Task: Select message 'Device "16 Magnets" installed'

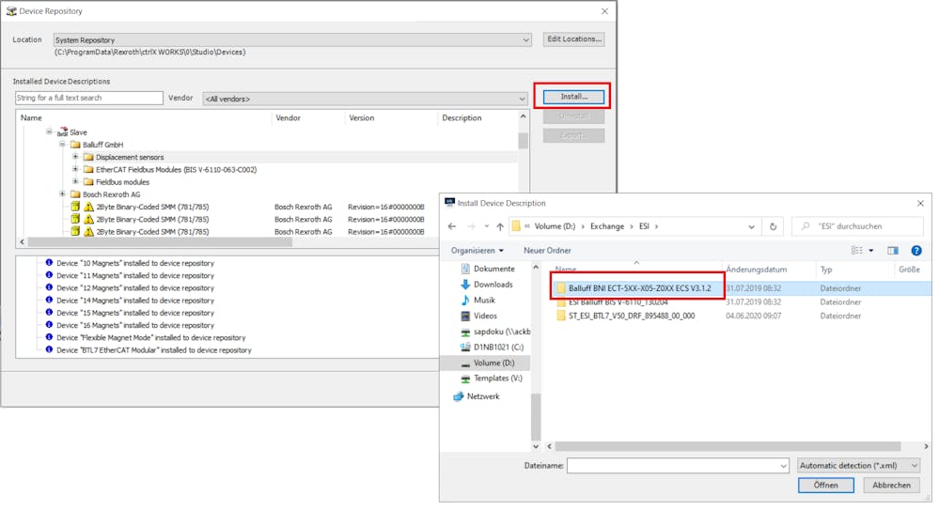Action: click(134, 325)
